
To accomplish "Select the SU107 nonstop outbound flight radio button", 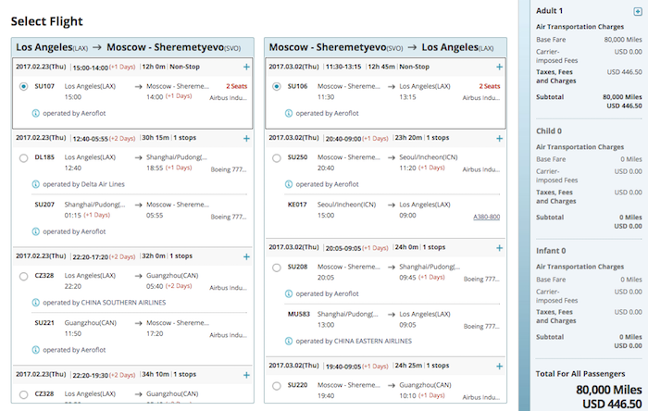I will pyautogui.click(x=23, y=86).
